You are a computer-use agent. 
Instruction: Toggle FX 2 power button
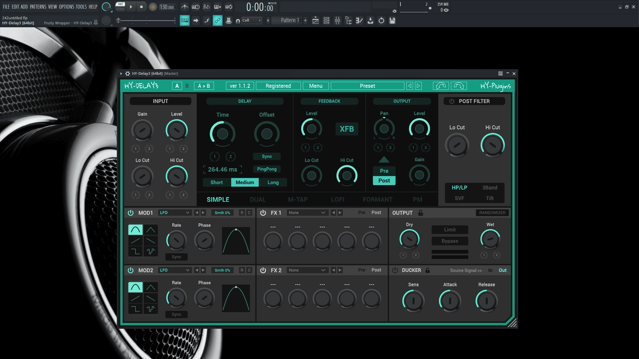pos(263,270)
